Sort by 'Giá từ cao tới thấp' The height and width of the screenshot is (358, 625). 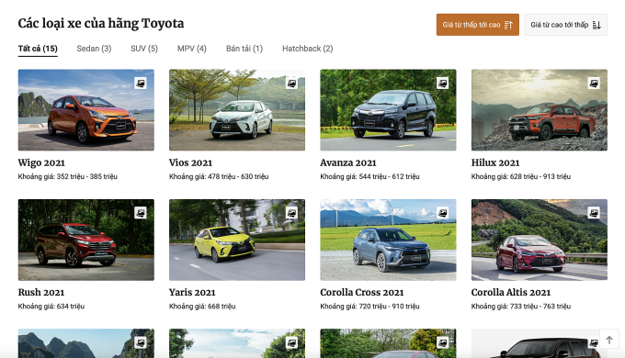coord(565,25)
